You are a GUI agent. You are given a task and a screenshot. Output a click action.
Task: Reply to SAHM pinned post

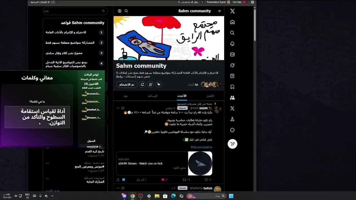[208, 180]
